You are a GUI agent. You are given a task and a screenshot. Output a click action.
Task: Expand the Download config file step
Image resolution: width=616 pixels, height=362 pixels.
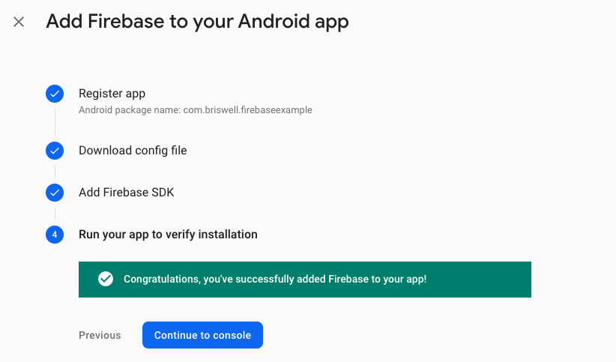click(133, 151)
